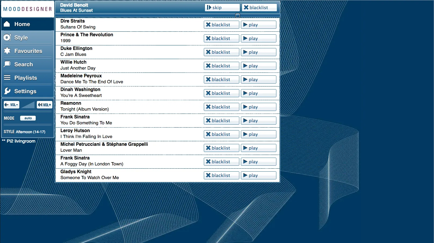
Task: Play Prince & The Revolution 1999
Action: tap(259, 38)
